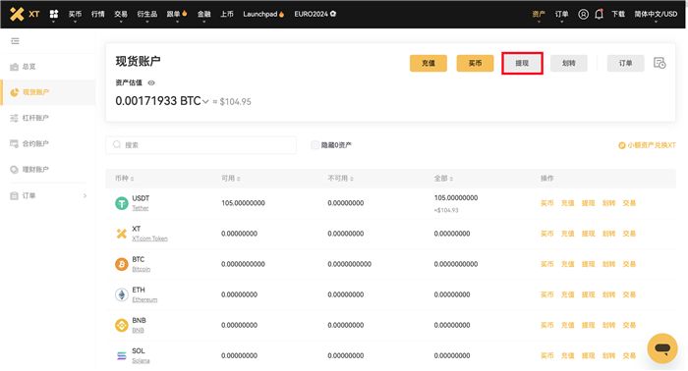
Task: Open the apps grid icon in the navbar
Action: [54, 14]
